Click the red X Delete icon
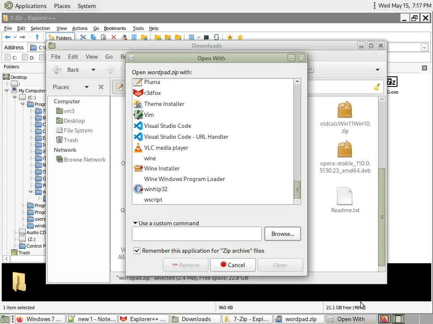Screen dimensions: 433x324 [x=114, y=37]
